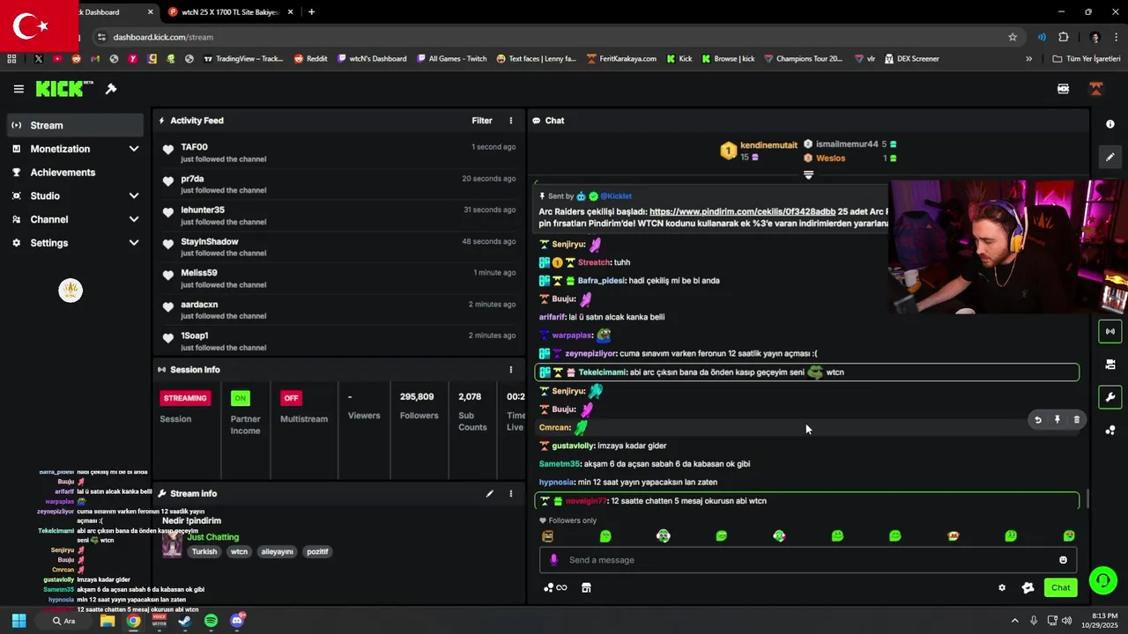Open the pindirim.com giveaway link in pinned message
Screen dimensions: 1128x634
[742, 212]
